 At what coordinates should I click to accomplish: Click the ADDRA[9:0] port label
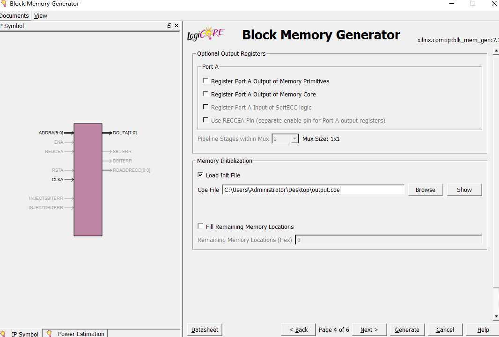click(51, 133)
